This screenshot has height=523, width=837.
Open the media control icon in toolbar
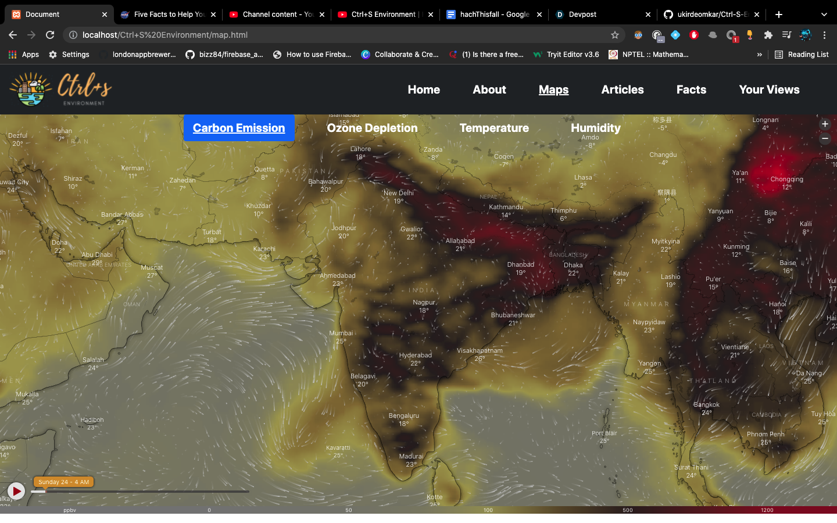(x=787, y=35)
